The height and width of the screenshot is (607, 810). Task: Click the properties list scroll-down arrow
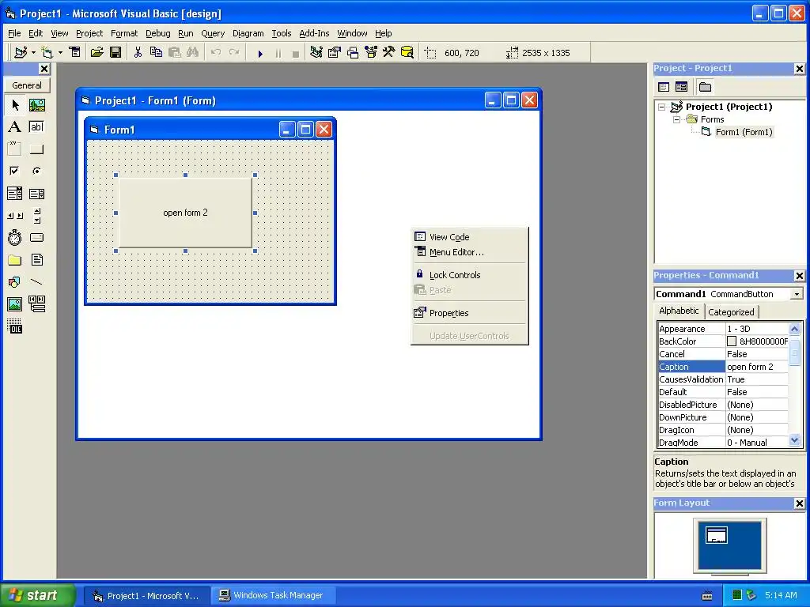tap(795, 441)
